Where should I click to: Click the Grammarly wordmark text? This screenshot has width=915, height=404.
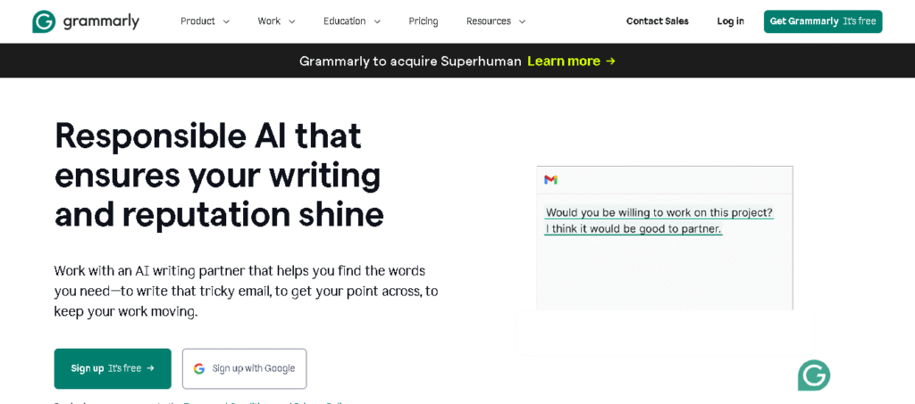pyautogui.click(x=101, y=21)
